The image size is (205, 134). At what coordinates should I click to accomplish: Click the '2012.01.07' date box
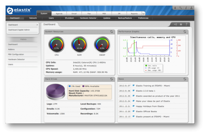click(125, 86)
